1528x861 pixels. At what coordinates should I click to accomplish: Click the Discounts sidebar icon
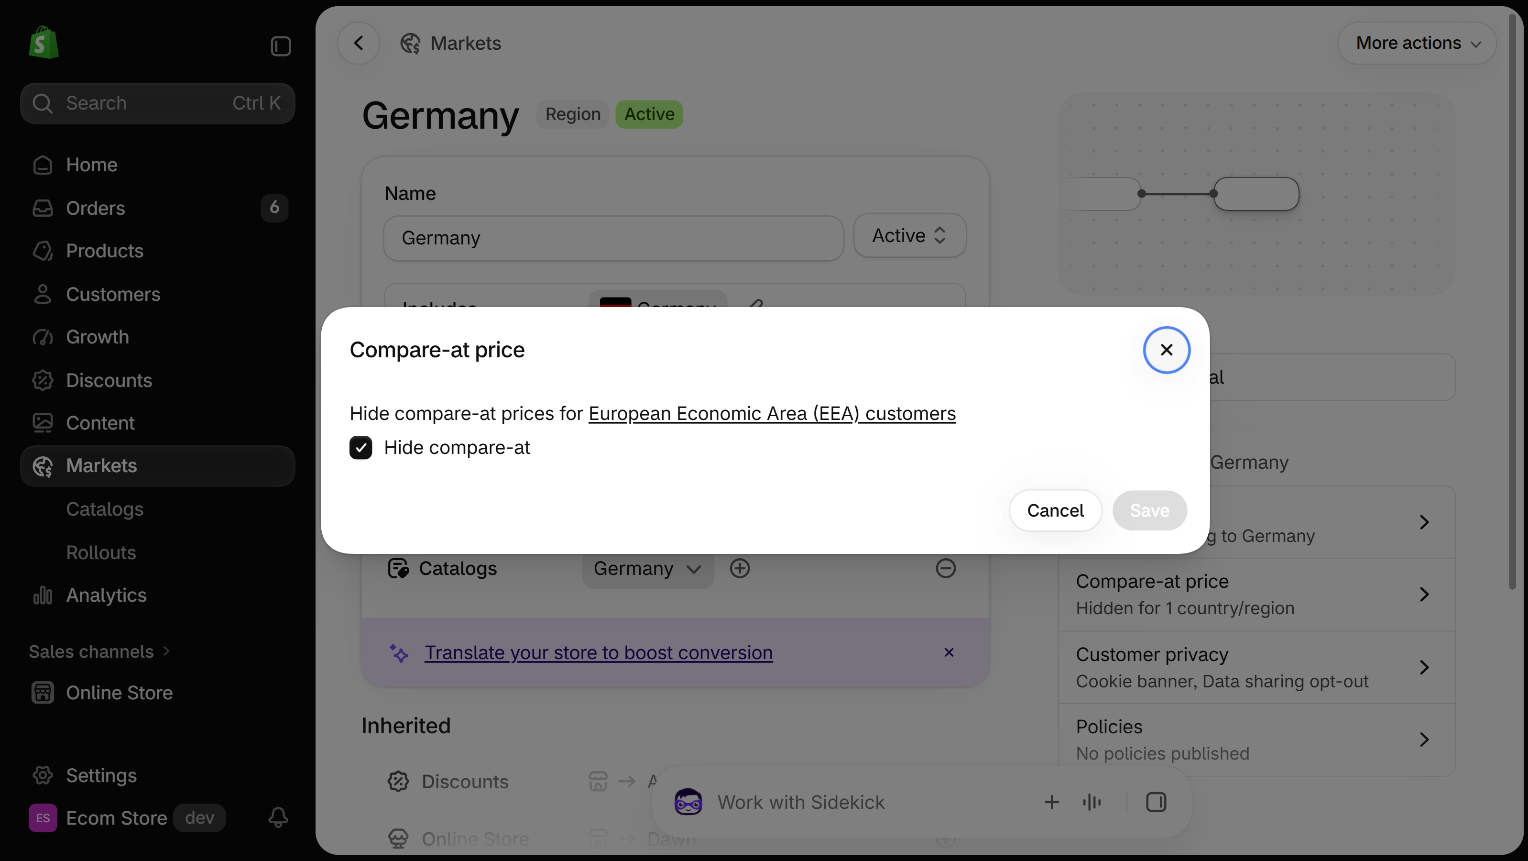coord(43,380)
